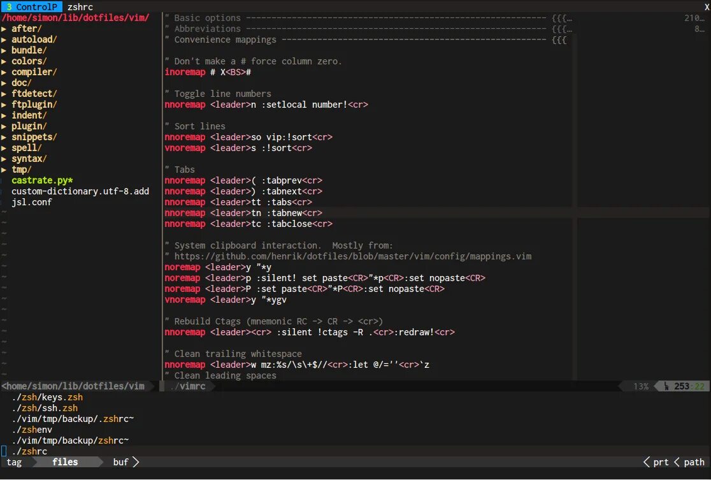
Task: Click the ctags -R mapping line
Action: click(310, 333)
